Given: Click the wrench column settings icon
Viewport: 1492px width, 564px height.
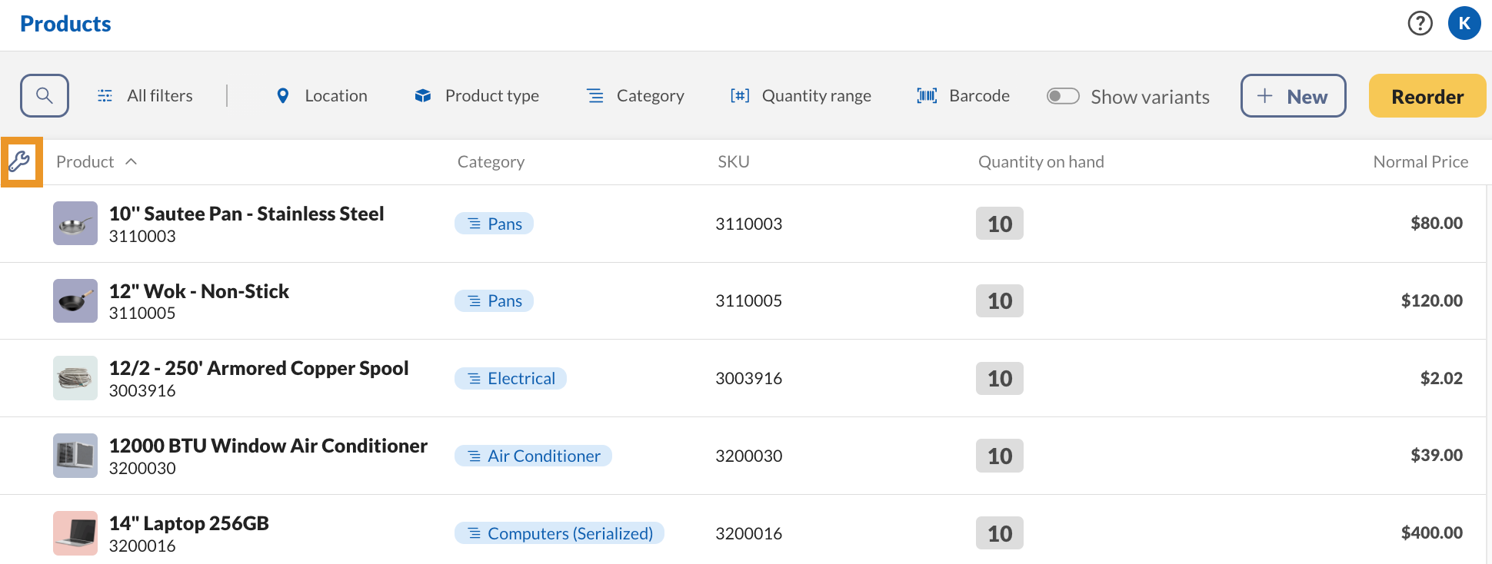Looking at the screenshot, I should tap(20, 161).
